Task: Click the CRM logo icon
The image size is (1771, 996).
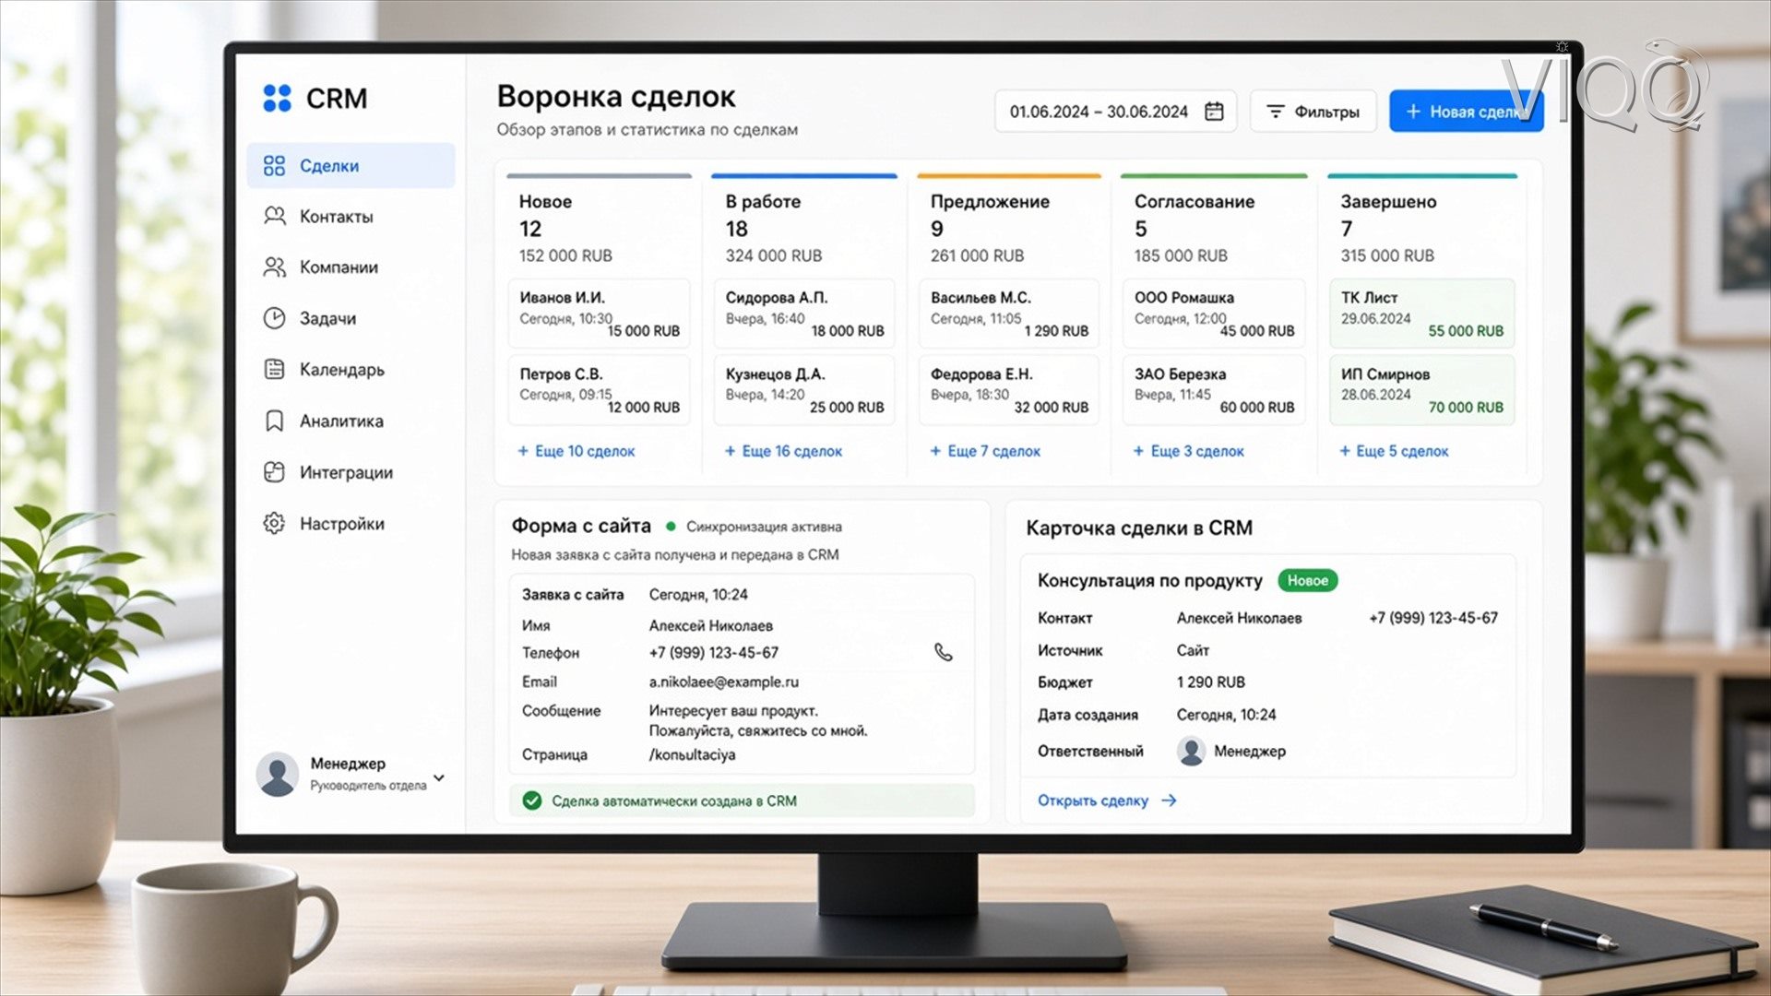Action: pyautogui.click(x=277, y=98)
